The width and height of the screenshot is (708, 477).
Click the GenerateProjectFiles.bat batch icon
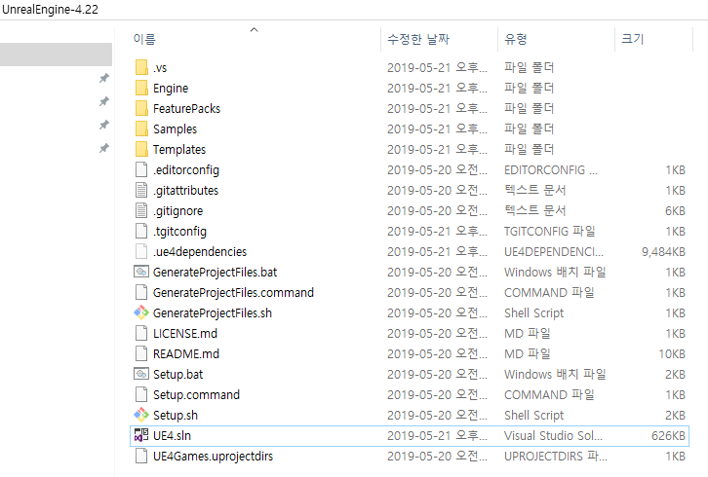tap(141, 272)
